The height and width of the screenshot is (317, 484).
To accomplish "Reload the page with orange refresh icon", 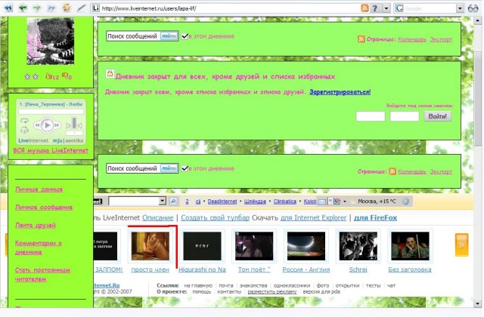I will tap(67, 8).
